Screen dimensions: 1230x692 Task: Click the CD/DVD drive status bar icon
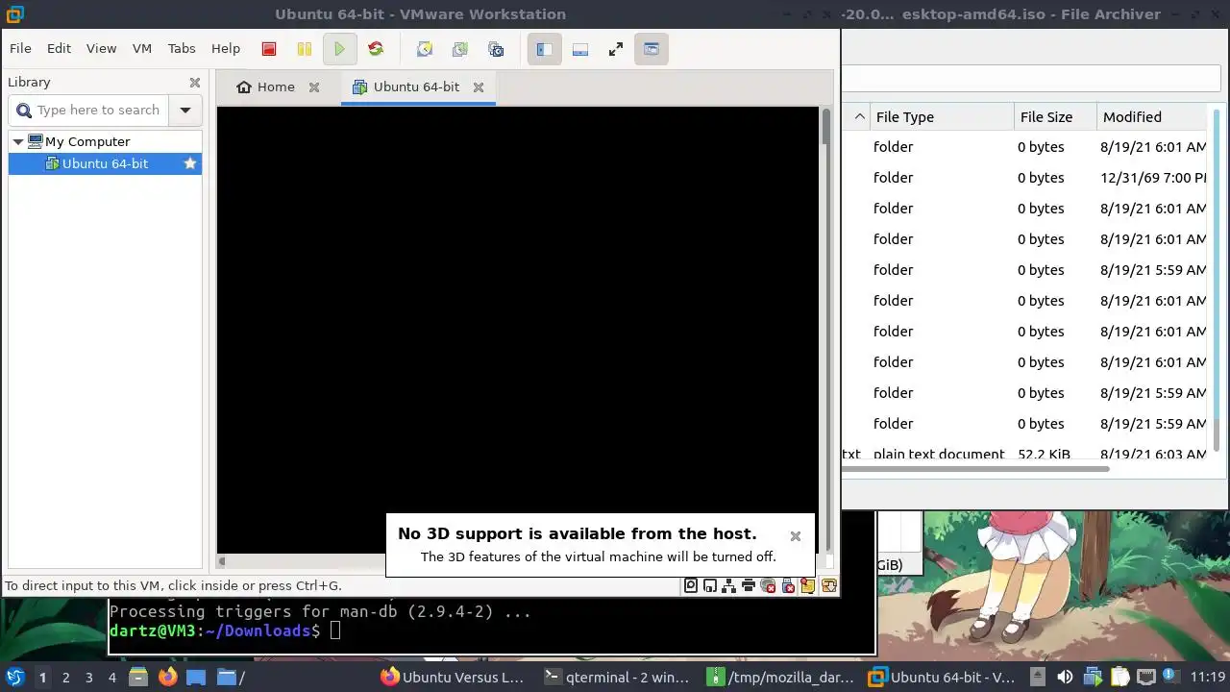click(x=710, y=585)
